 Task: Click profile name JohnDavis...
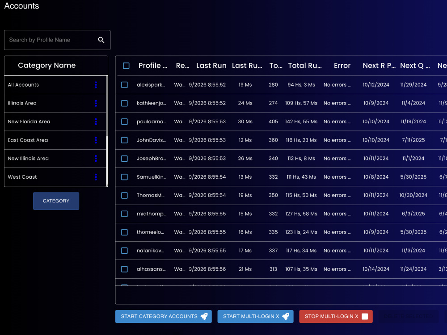point(151,140)
